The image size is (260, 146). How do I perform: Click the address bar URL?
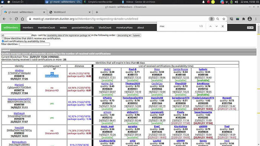tap(86, 19)
